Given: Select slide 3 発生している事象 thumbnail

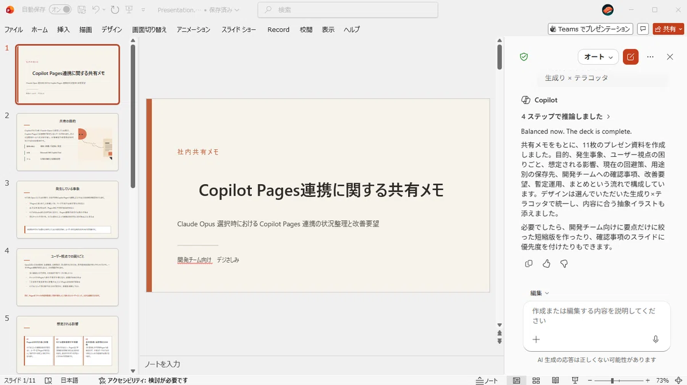Looking at the screenshot, I should coord(68,209).
